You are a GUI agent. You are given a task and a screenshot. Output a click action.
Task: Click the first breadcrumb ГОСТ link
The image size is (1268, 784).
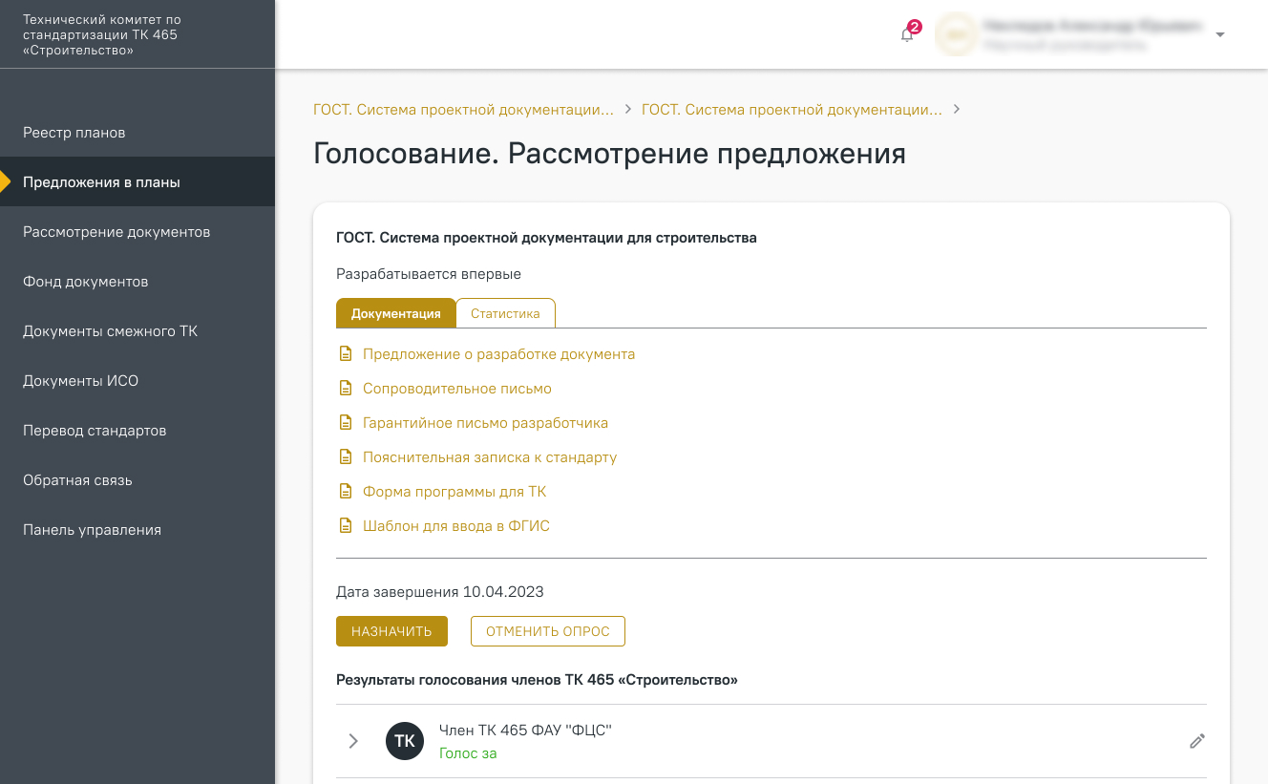(463, 110)
